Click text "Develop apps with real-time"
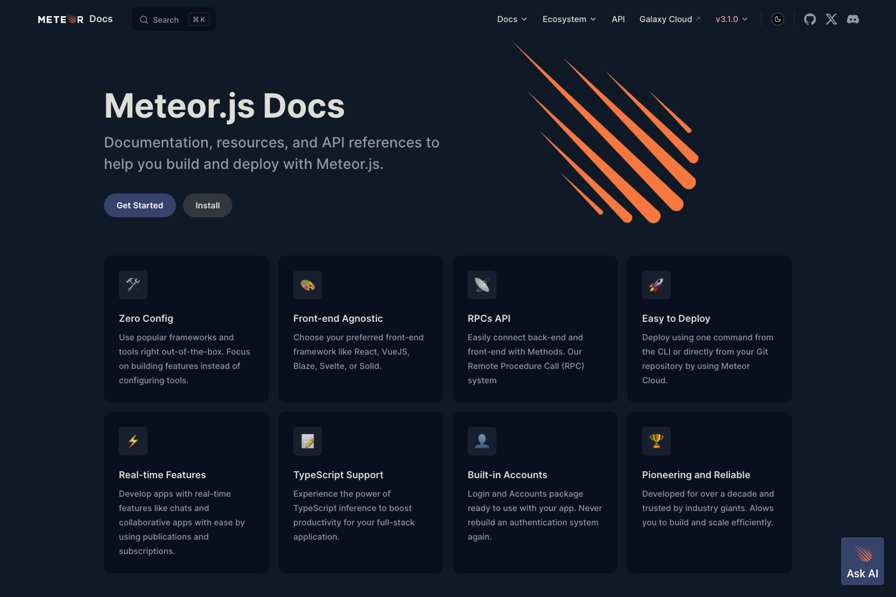 coord(175,494)
